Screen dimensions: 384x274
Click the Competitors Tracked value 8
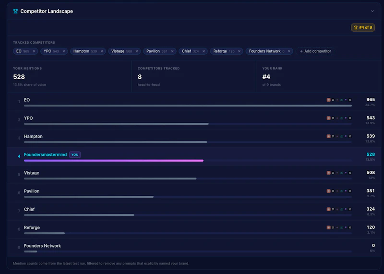[140, 77]
